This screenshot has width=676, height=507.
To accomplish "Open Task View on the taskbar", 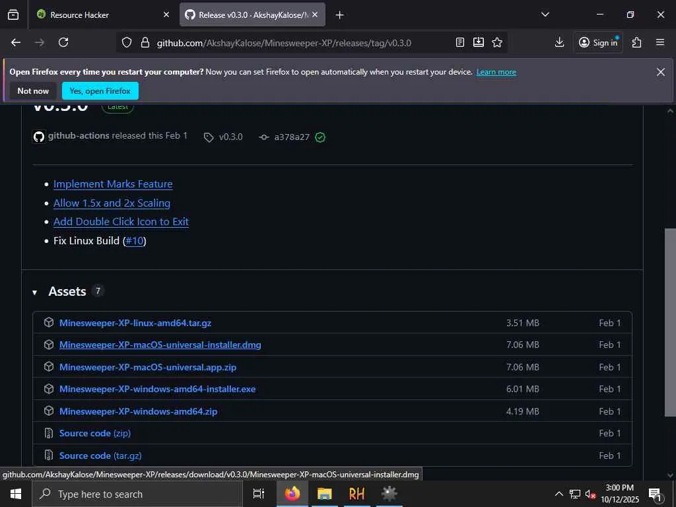I will (x=259, y=494).
